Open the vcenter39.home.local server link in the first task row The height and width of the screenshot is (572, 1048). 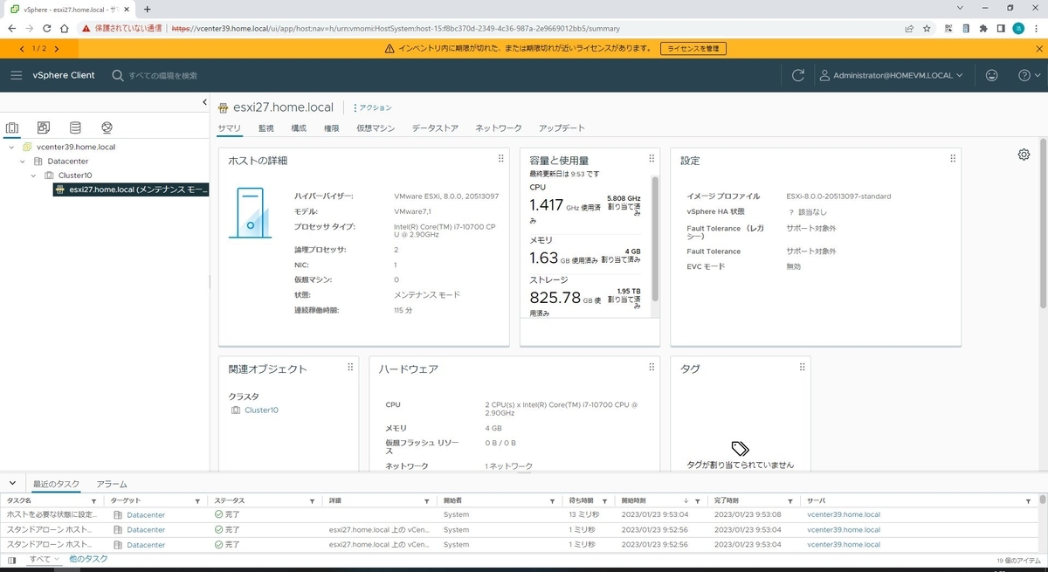[844, 515]
